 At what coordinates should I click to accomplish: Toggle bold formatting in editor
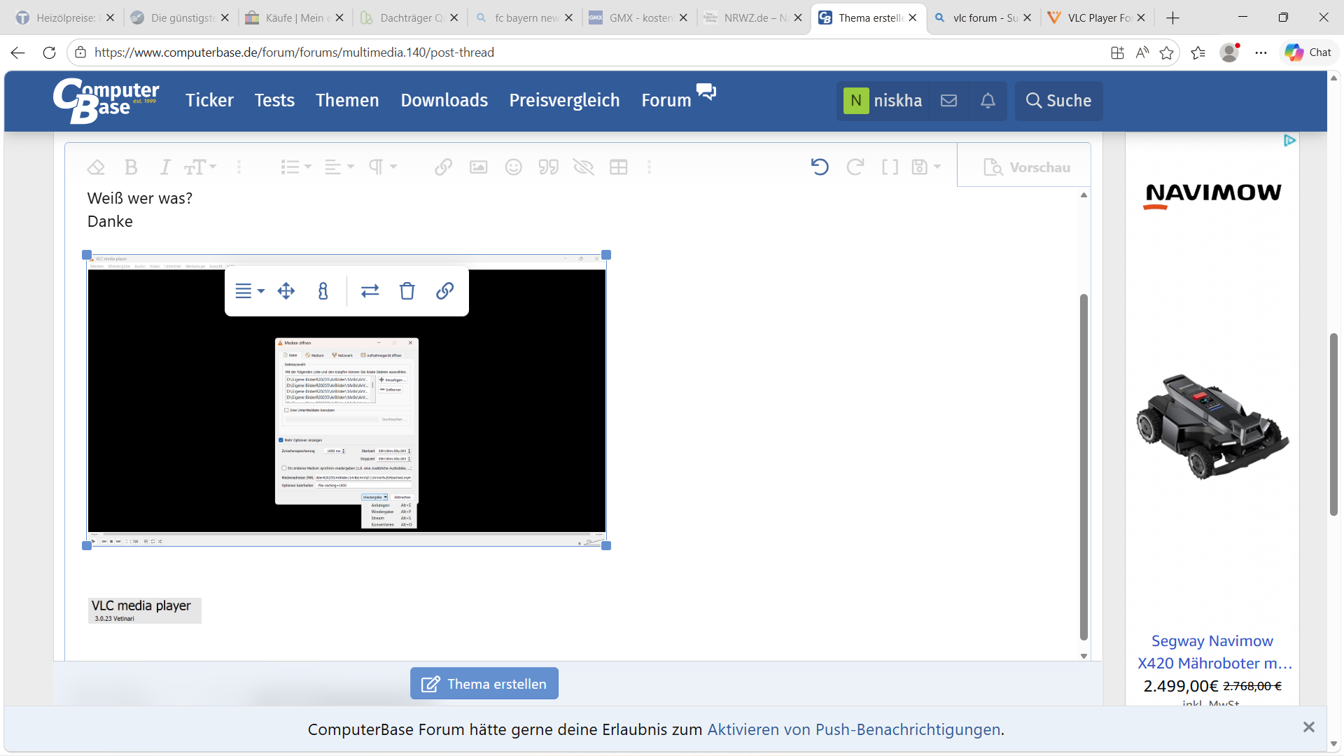tap(131, 167)
